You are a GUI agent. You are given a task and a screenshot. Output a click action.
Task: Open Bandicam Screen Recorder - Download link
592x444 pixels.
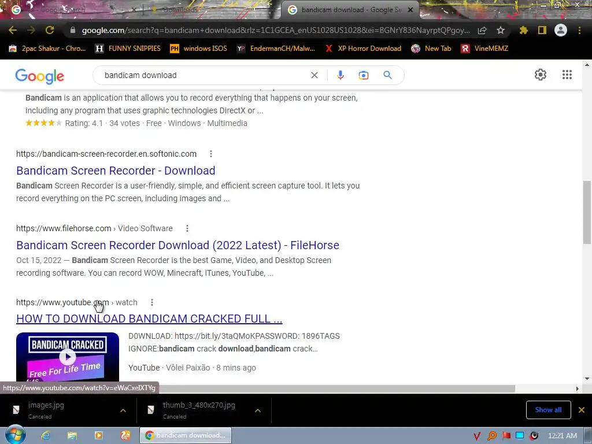click(x=116, y=171)
